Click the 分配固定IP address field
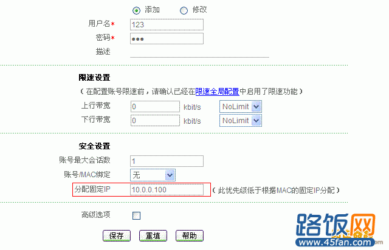The height and width of the screenshot is (250, 389). click(x=167, y=189)
